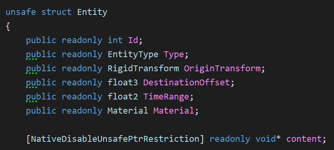The height and width of the screenshot is (150, 334).
Task: Click the int keyword
Action: tap(115, 40)
